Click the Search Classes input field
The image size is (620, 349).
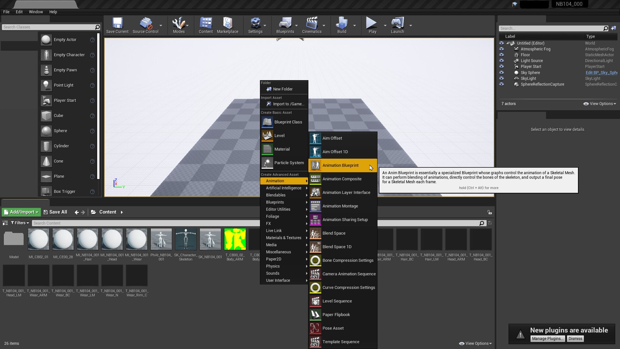48,27
